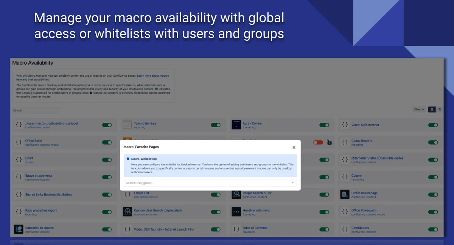Image resolution: width=454 pixels, height=245 pixels.
Task: Click the Page properties report macro name
Action: (x=41, y=210)
